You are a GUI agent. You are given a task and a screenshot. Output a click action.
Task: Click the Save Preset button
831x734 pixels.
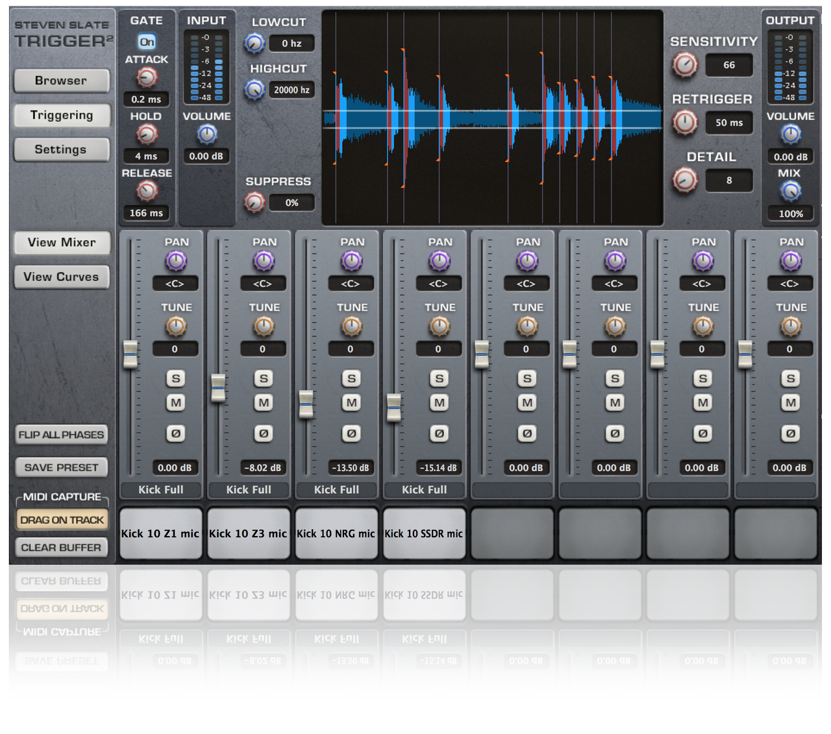click(62, 467)
